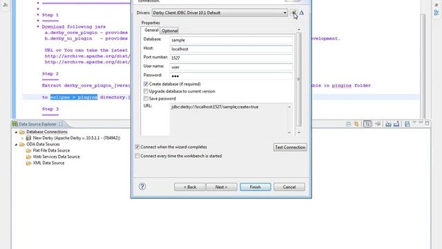
Task: Click the User name field
Action: [x=231, y=67]
